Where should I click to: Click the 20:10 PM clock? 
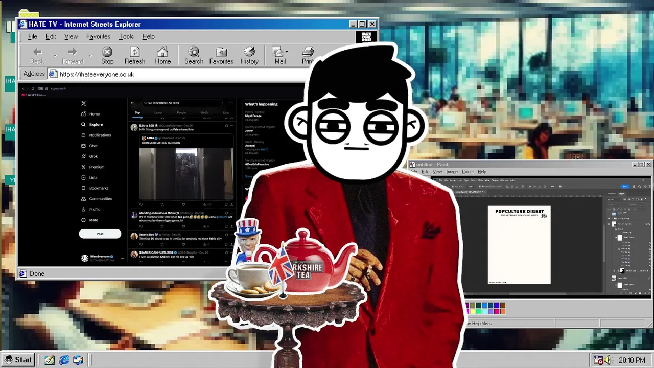click(x=632, y=360)
